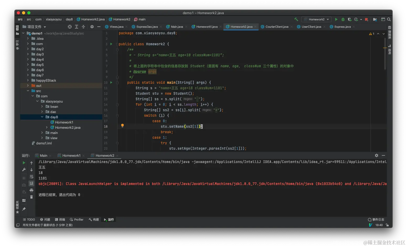Toggle the pin tab icon in run panel
Screen dimensions: 407x247
tap(24, 209)
